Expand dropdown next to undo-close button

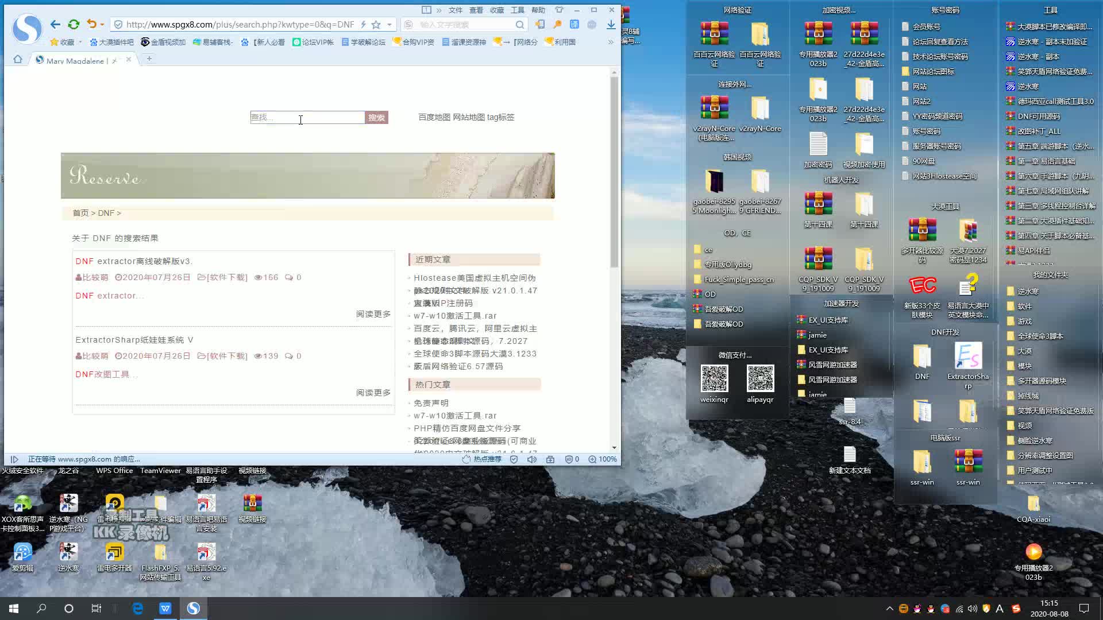(102, 25)
